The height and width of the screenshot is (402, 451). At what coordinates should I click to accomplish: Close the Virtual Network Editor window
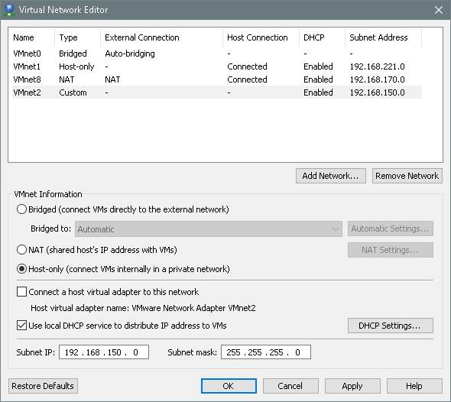click(x=438, y=10)
